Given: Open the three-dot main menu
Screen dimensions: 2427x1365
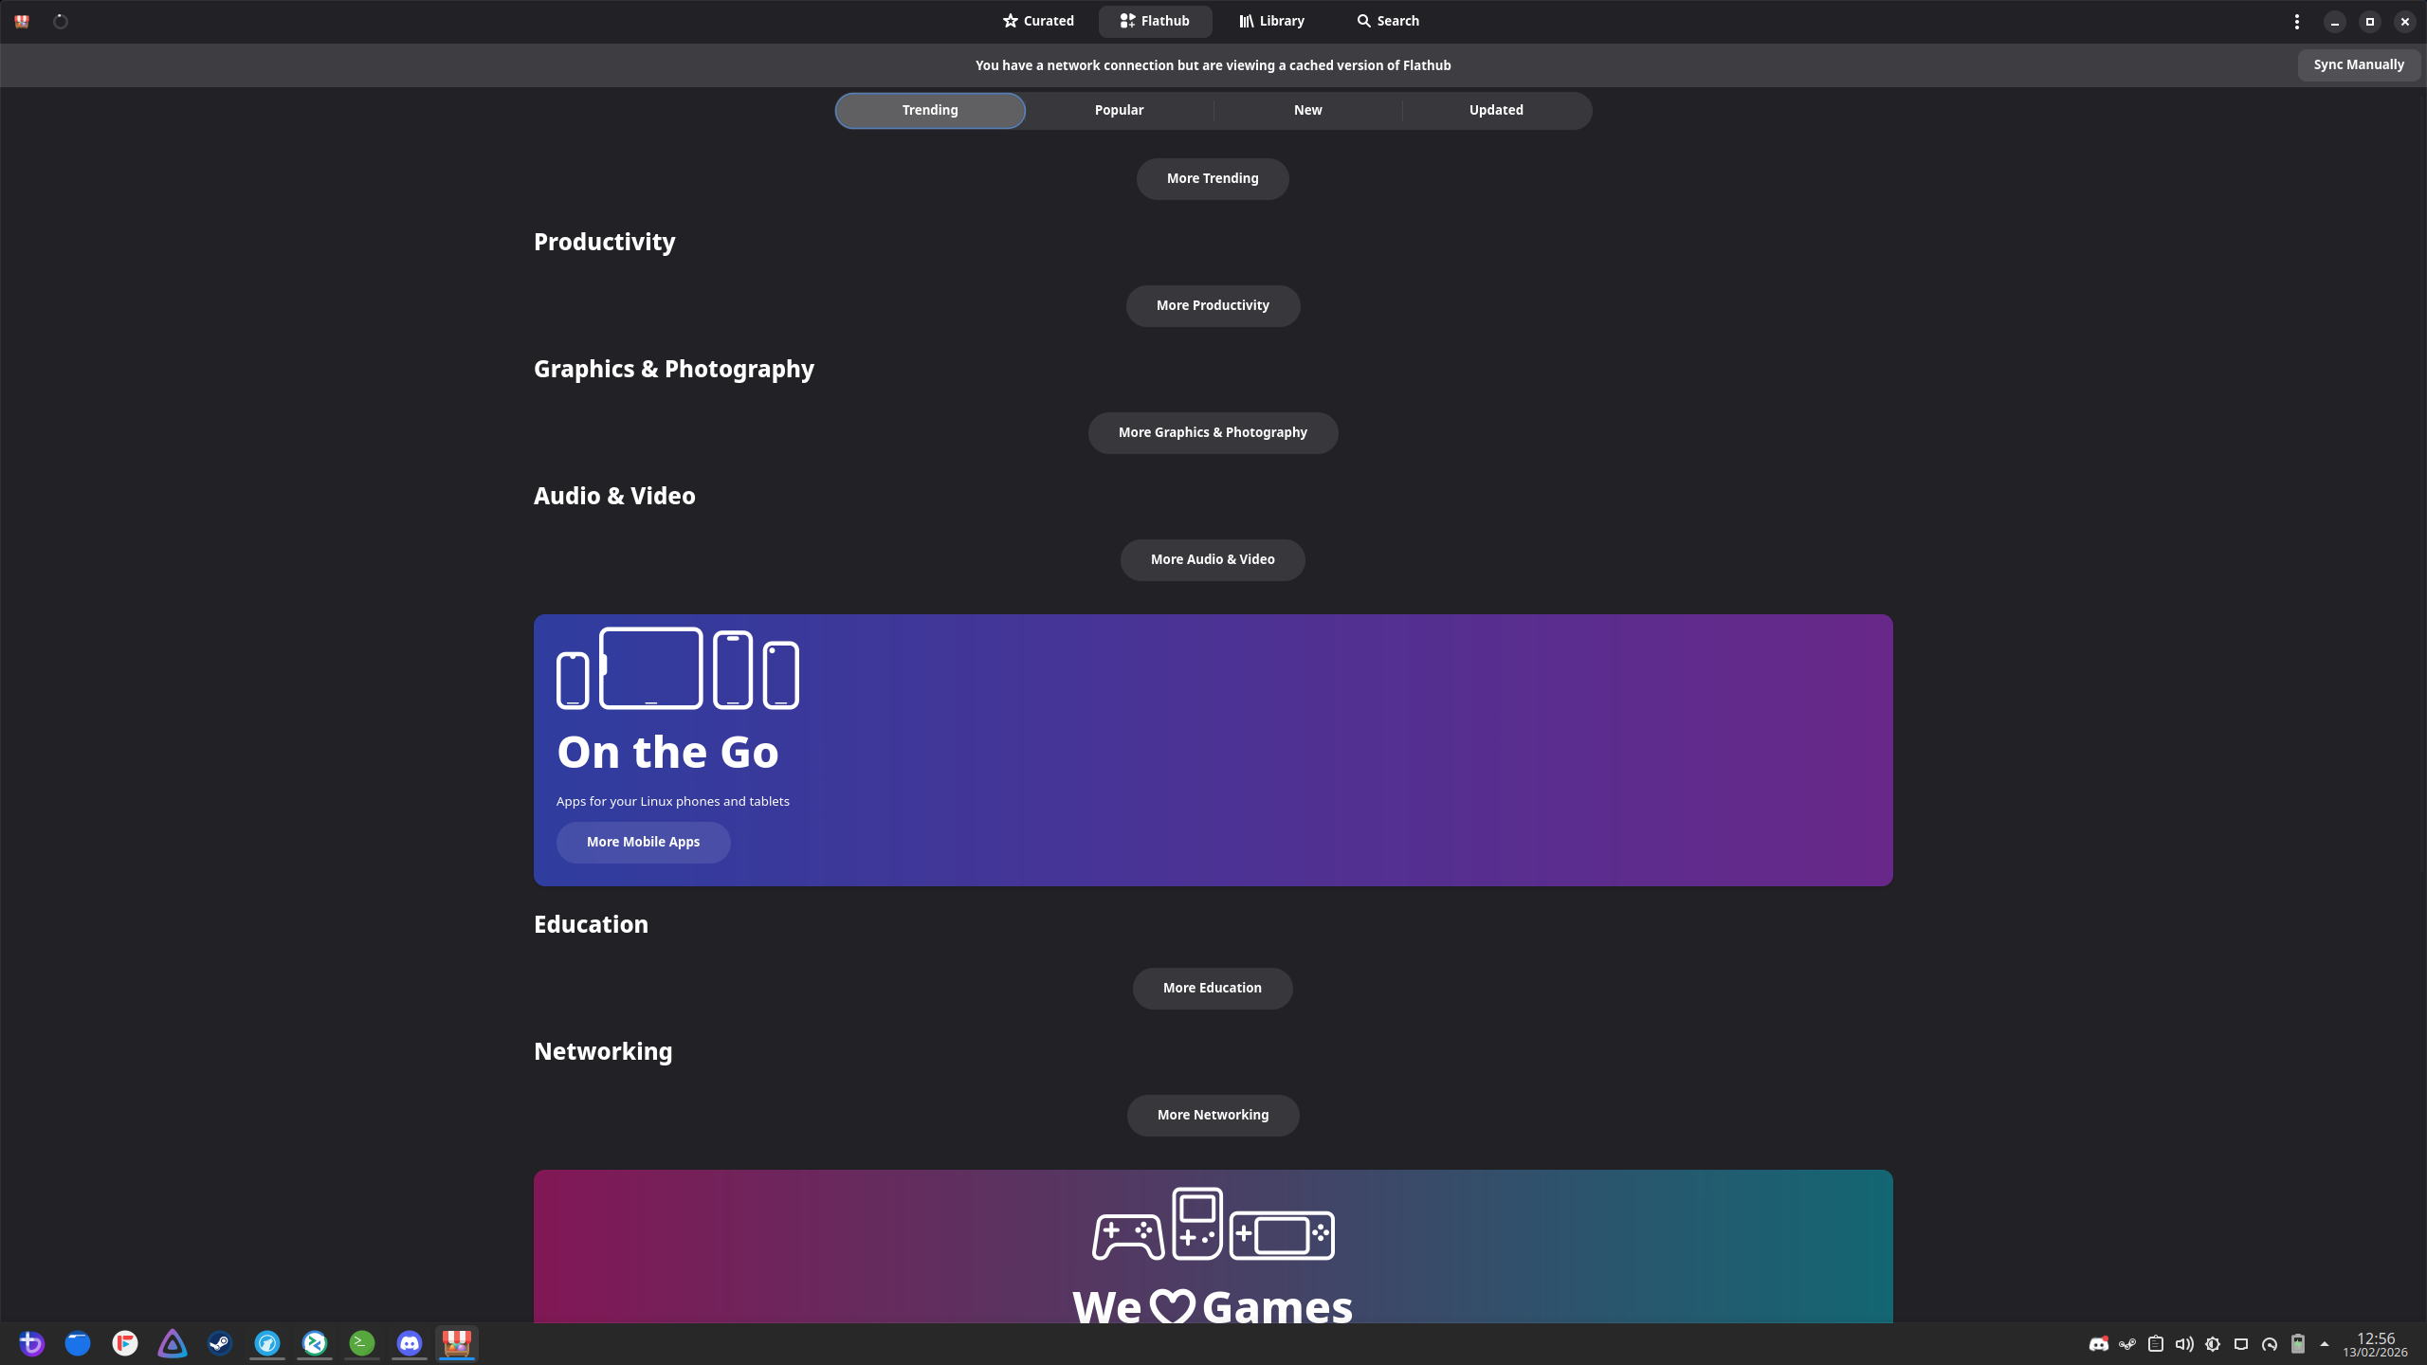Looking at the screenshot, I should coord(2296,21).
